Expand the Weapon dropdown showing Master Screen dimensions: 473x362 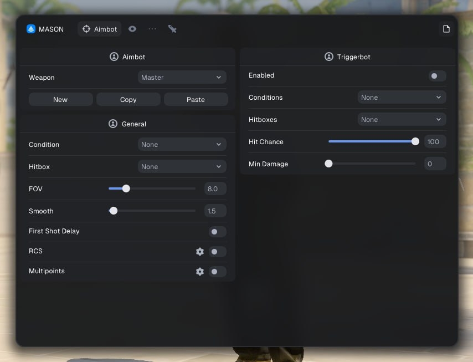coord(182,78)
